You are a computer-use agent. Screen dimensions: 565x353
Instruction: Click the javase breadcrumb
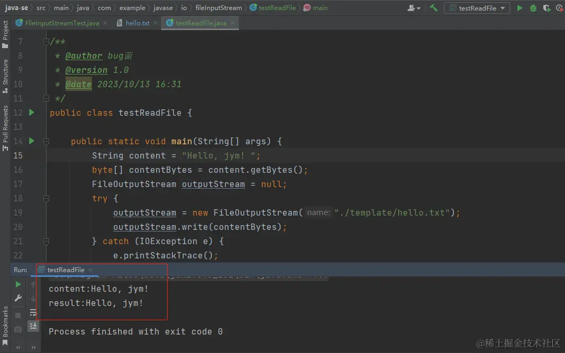click(x=163, y=7)
